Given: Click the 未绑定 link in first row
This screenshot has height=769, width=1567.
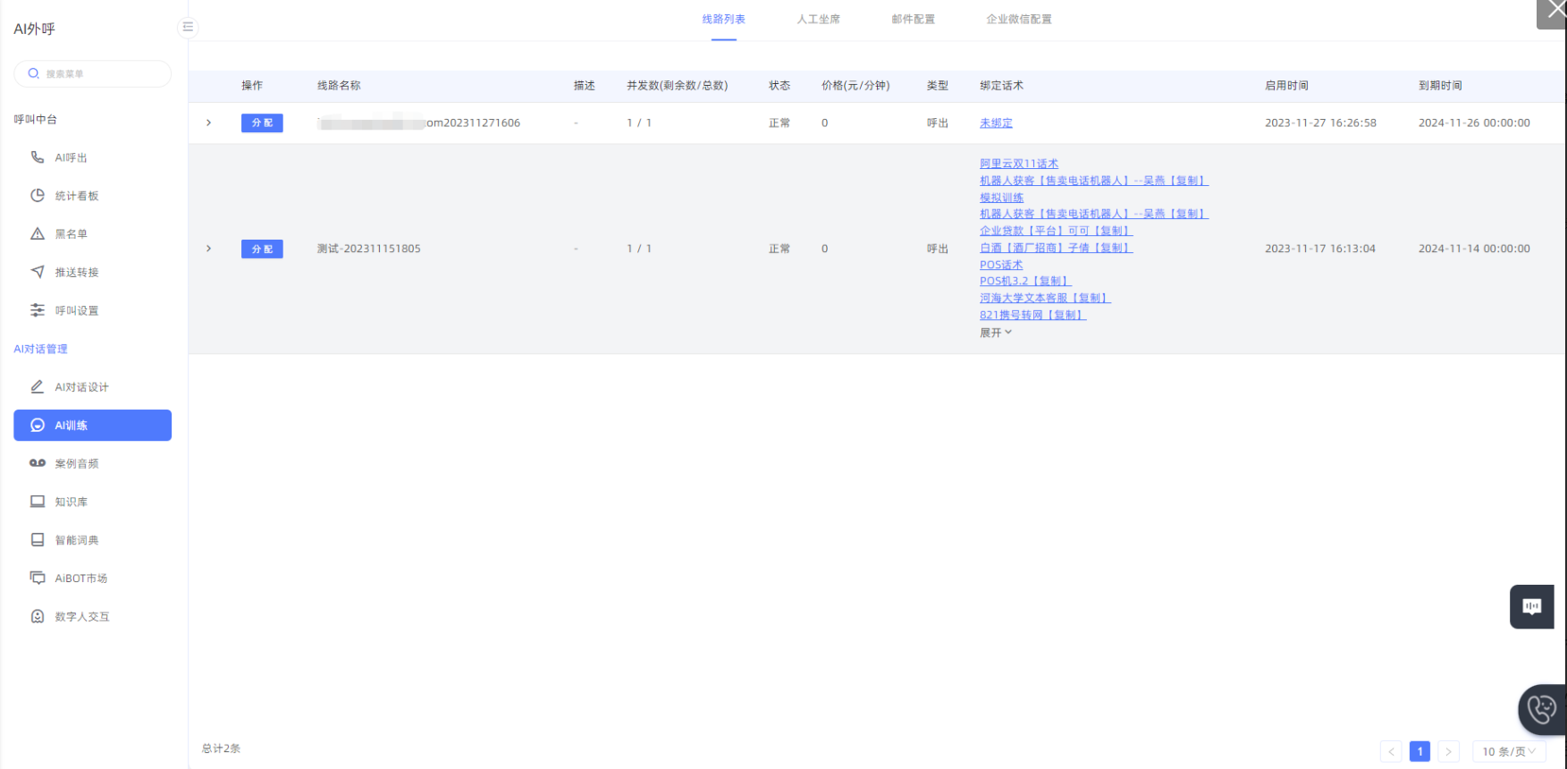Looking at the screenshot, I should (x=996, y=123).
